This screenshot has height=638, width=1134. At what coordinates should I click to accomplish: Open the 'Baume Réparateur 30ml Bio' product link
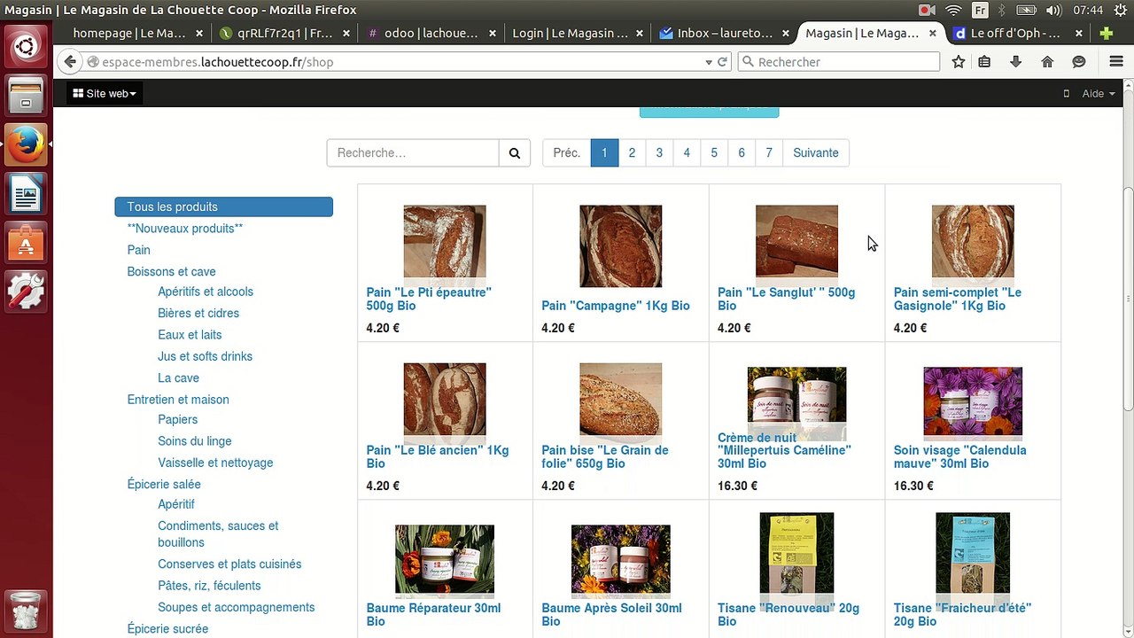433,615
